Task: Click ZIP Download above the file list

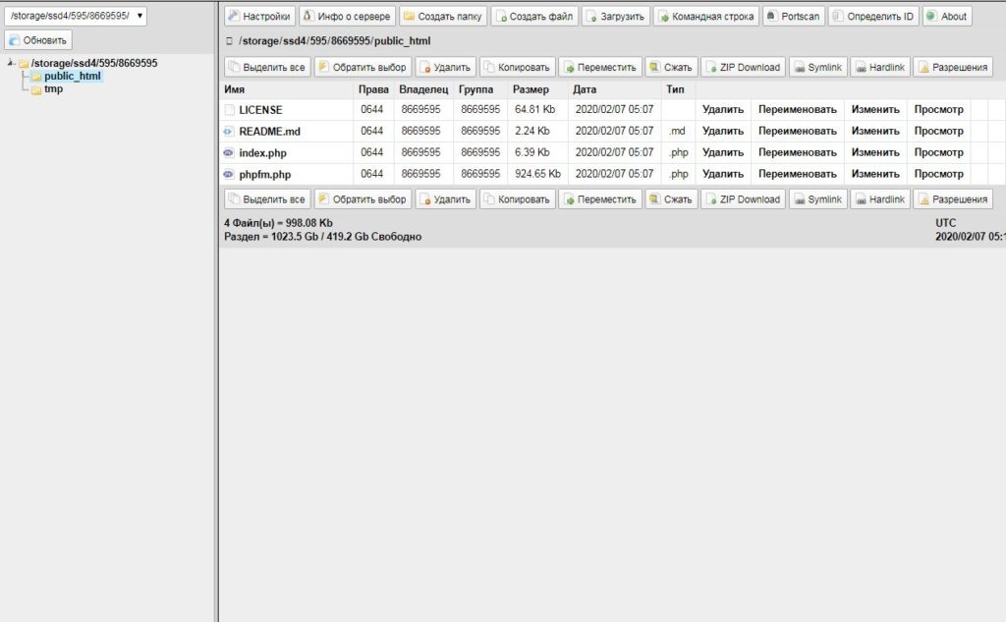Action: coord(743,67)
